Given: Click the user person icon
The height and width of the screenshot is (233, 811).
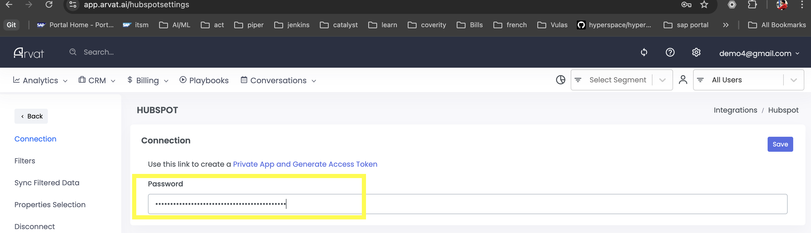Looking at the screenshot, I should point(683,80).
